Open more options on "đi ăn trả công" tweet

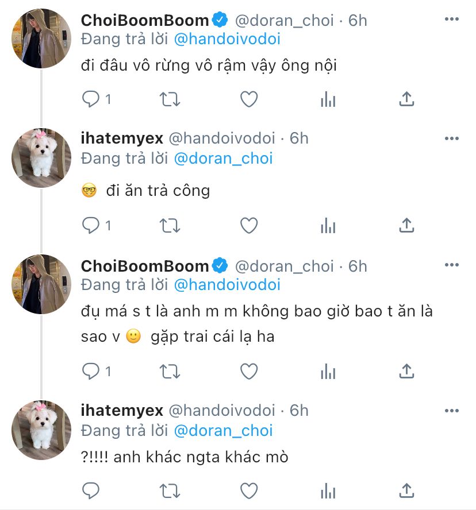coord(452,138)
